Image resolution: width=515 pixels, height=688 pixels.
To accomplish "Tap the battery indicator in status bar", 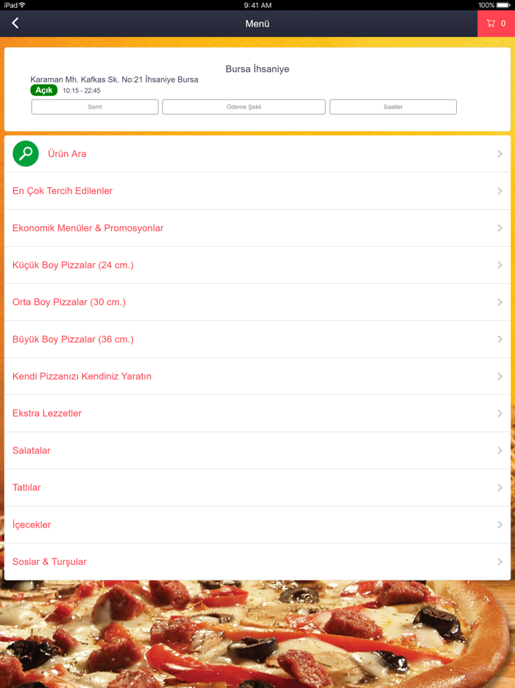I will point(503,5).
